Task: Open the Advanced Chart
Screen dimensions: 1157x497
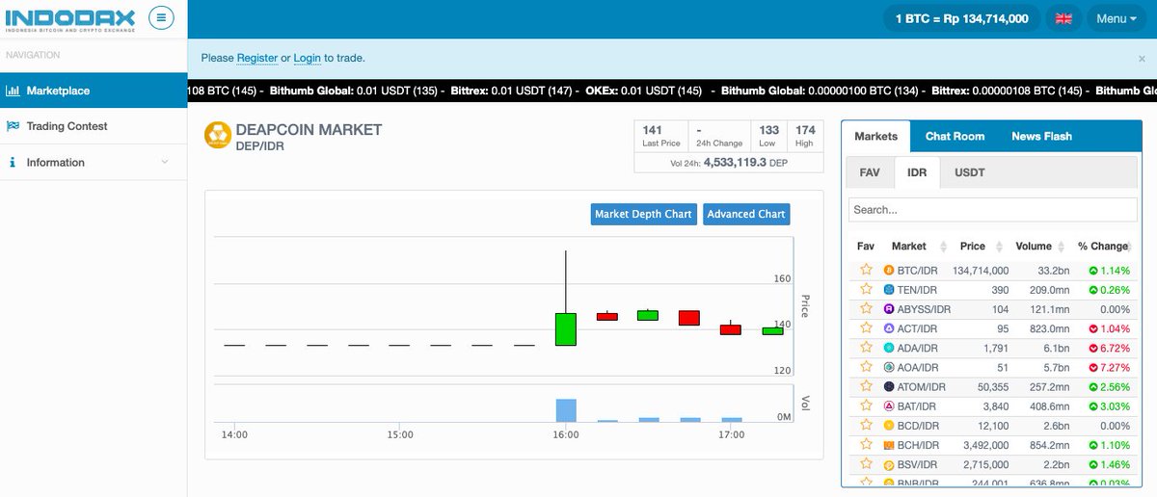Action: point(746,214)
